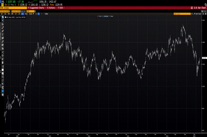This screenshot has height=137, width=207.
Task: Click the start date input field
Action: pos(5,11)
